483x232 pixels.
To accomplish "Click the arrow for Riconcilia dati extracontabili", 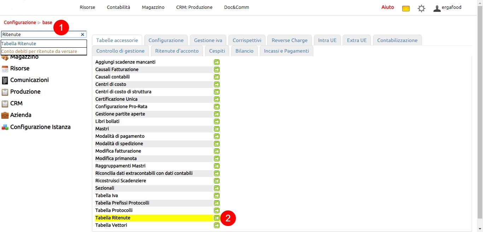I will tap(217, 173).
